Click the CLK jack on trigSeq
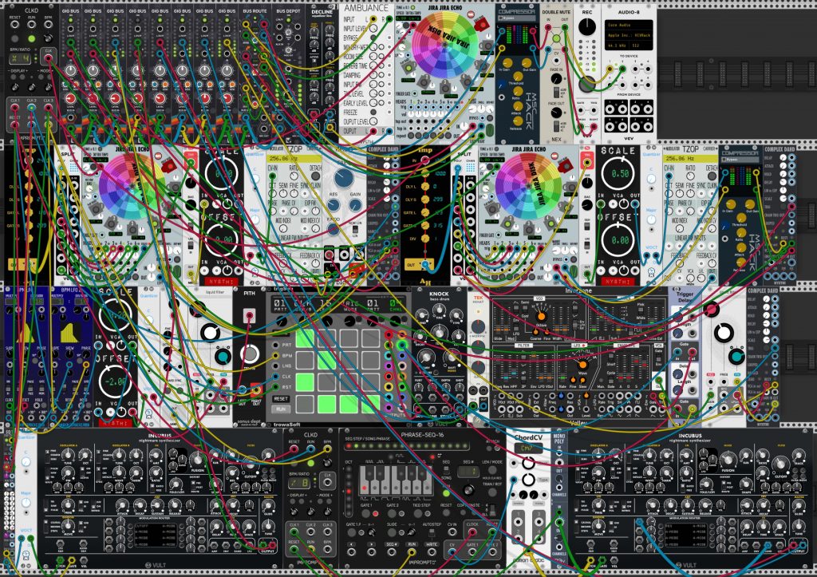The height and width of the screenshot is (577, 817). coord(275,377)
